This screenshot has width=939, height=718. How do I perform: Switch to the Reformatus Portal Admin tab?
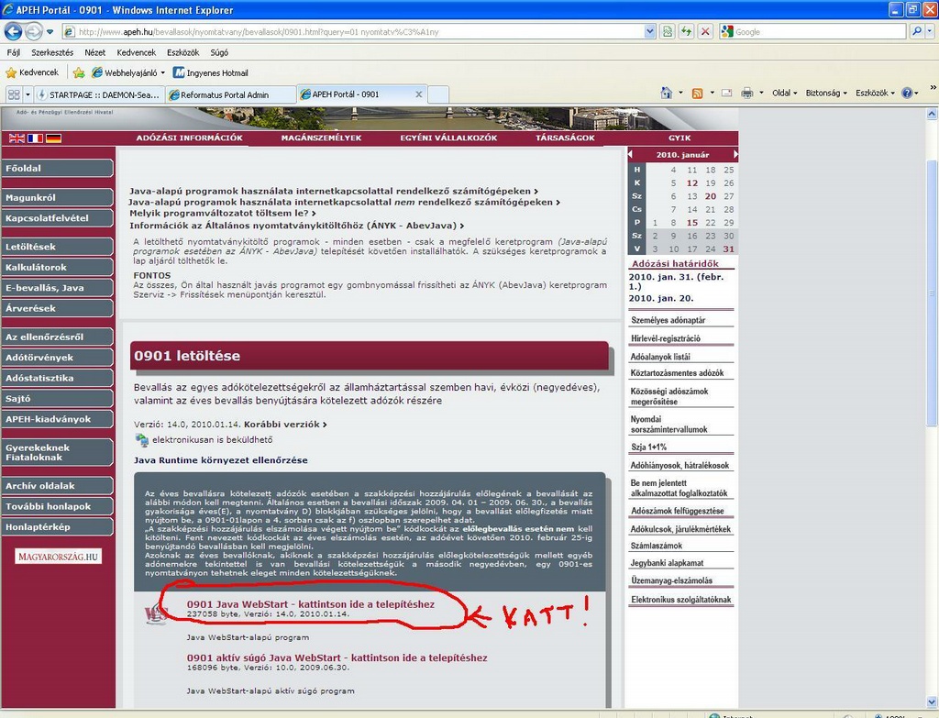click(230, 94)
